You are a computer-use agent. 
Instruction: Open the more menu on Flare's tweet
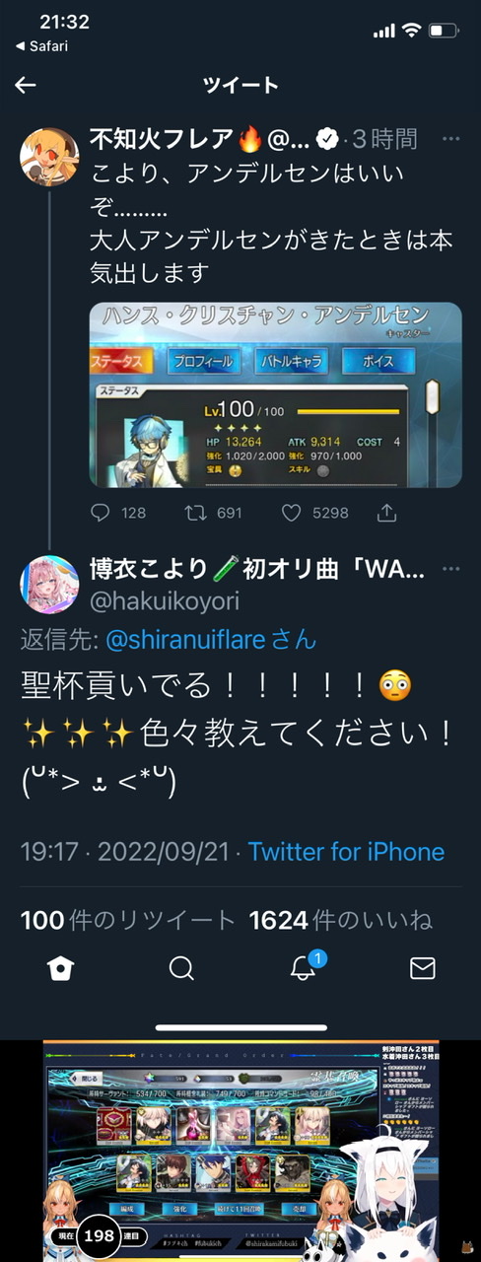tap(450, 139)
